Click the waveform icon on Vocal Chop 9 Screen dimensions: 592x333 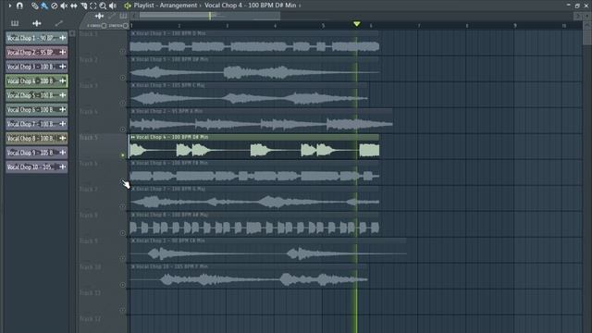[63, 153]
